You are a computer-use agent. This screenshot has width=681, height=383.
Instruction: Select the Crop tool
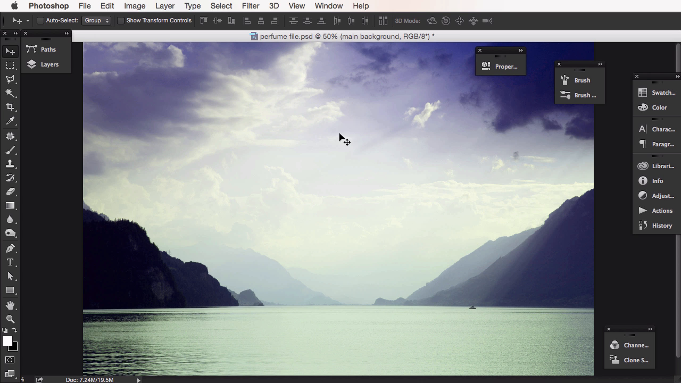coord(10,107)
